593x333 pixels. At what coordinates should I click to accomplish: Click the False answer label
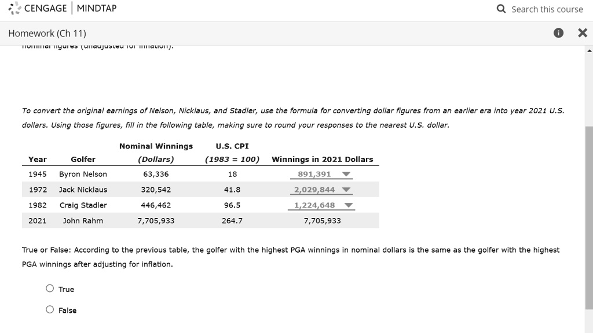(67, 310)
